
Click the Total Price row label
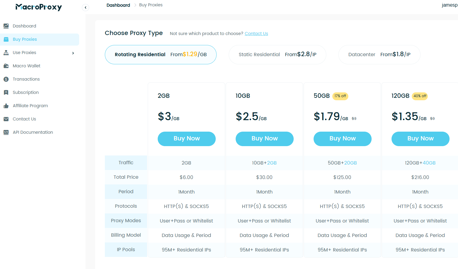126,177
